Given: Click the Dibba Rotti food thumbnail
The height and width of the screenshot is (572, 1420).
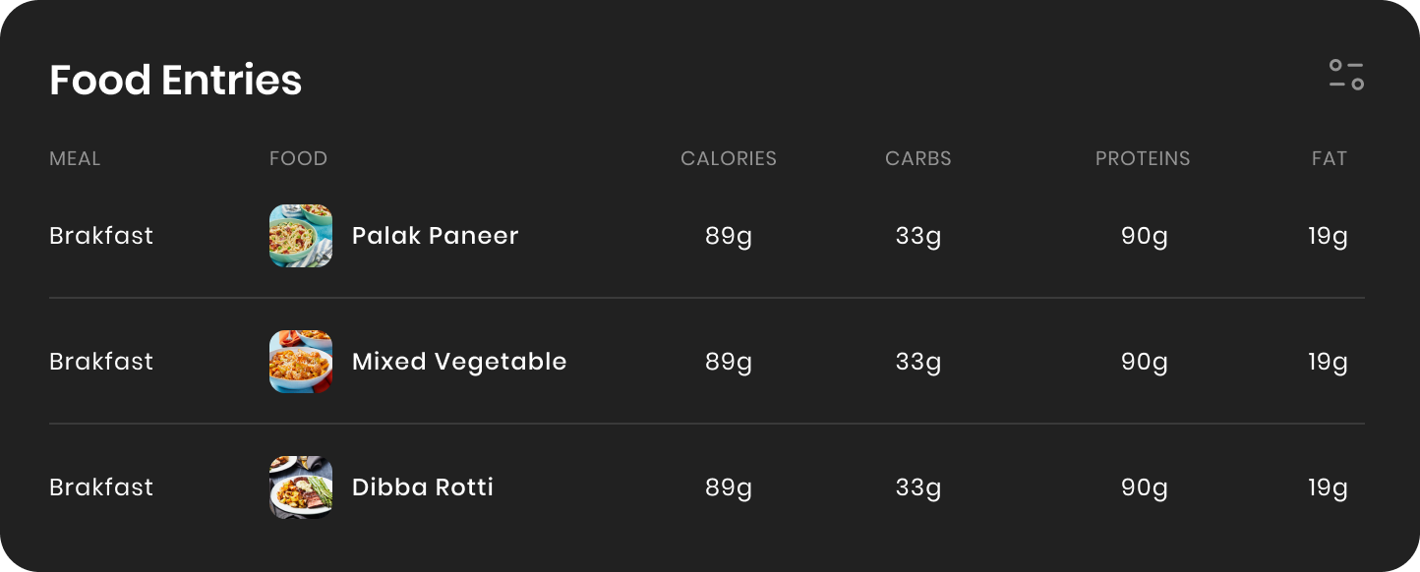Looking at the screenshot, I should coord(301,487).
